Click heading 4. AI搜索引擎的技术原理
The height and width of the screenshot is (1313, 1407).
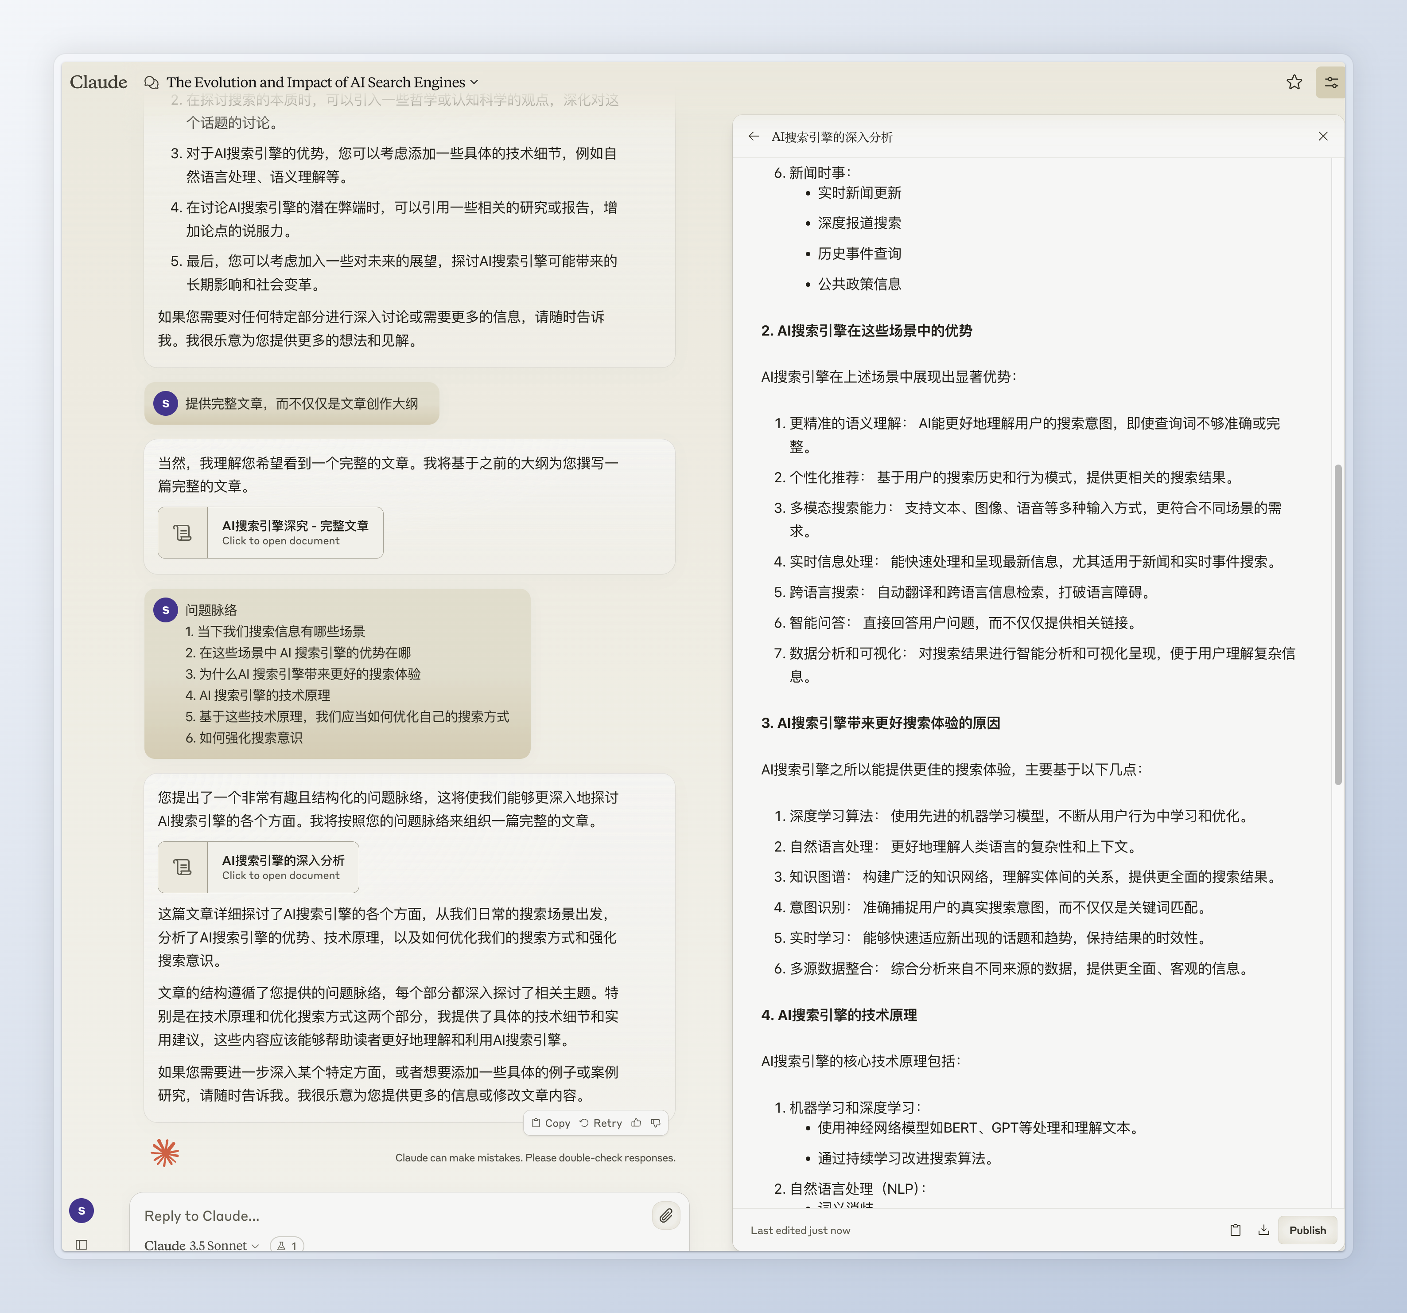[839, 1015]
